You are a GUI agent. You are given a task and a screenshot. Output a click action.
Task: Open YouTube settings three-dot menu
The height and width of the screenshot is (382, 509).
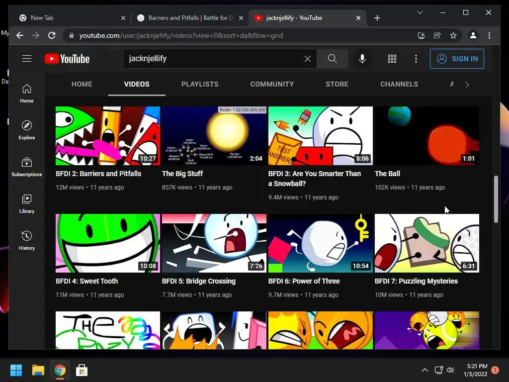416,59
